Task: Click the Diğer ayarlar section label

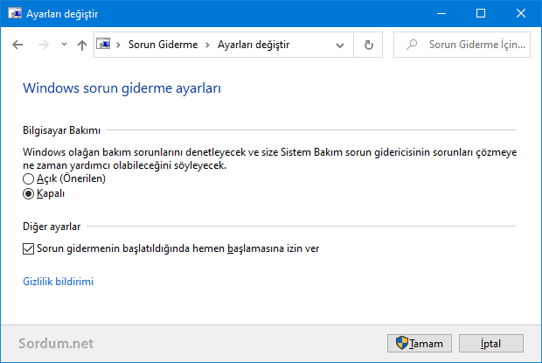Action: point(52,227)
